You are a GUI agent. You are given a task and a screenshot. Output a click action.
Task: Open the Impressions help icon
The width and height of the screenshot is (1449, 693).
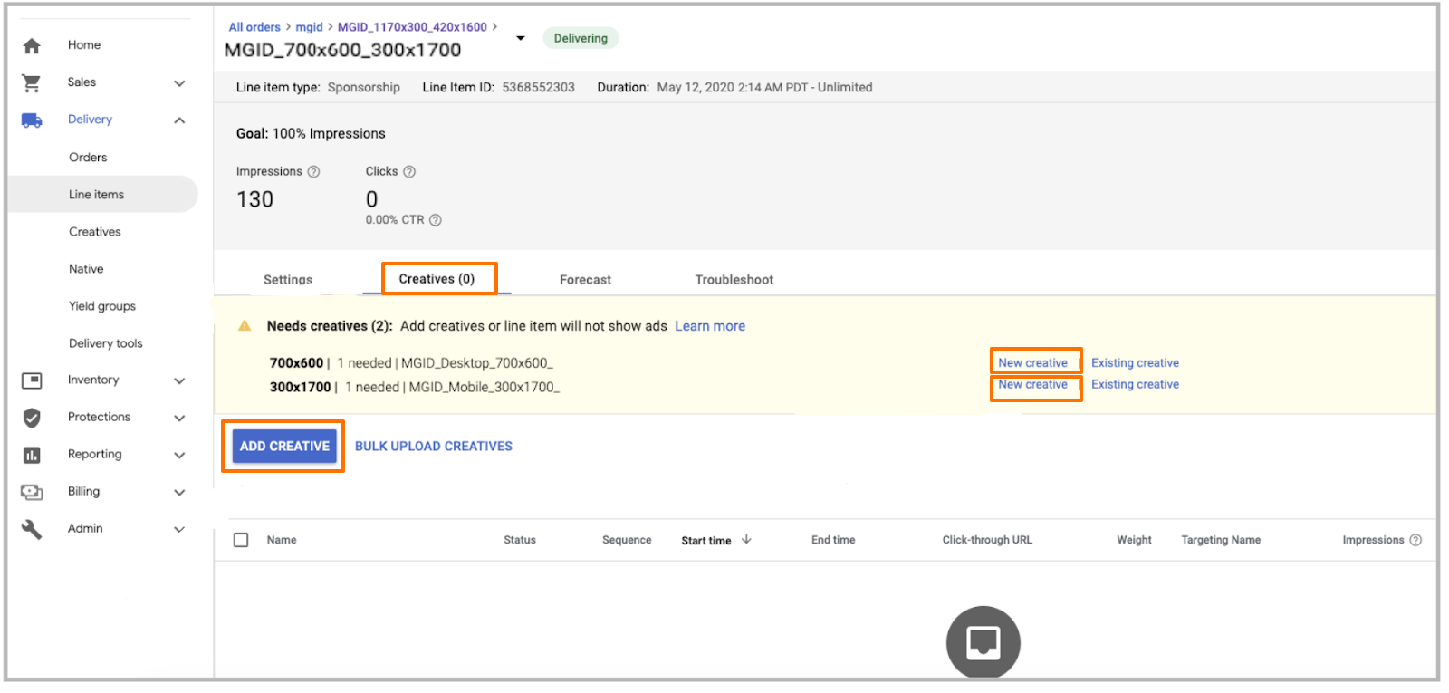click(313, 172)
